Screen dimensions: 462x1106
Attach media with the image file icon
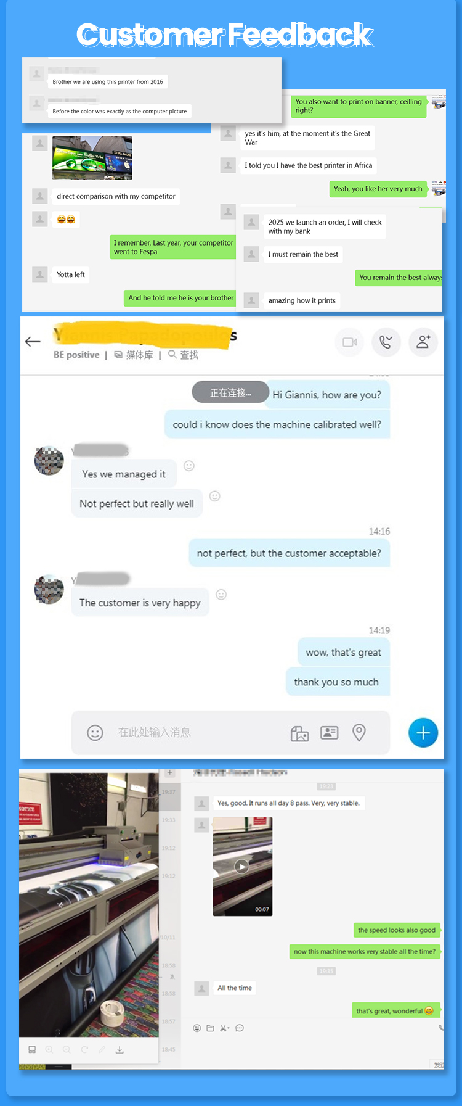[x=299, y=733]
